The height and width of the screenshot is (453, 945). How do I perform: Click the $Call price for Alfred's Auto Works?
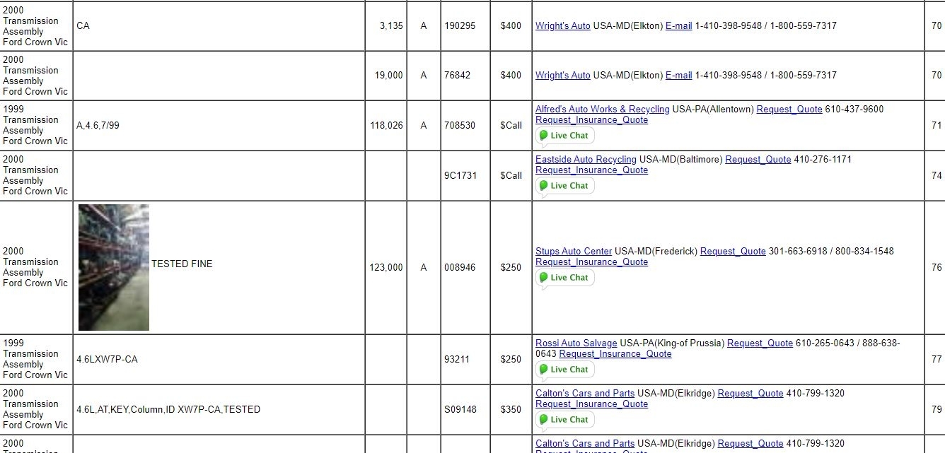(x=511, y=125)
